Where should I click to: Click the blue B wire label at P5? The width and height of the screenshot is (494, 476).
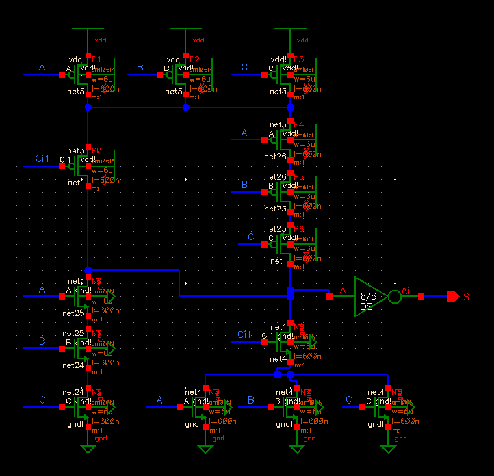(x=244, y=185)
